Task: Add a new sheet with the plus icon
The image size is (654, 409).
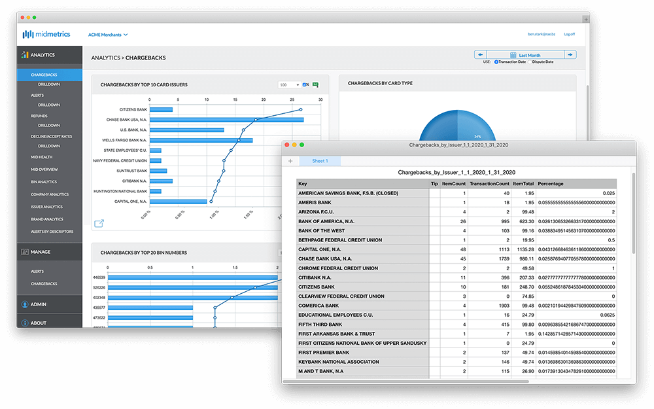Action: tap(290, 161)
